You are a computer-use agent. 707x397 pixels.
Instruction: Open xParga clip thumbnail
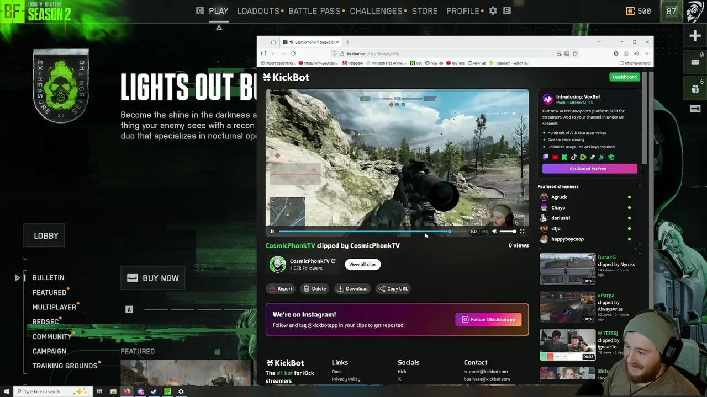567,307
